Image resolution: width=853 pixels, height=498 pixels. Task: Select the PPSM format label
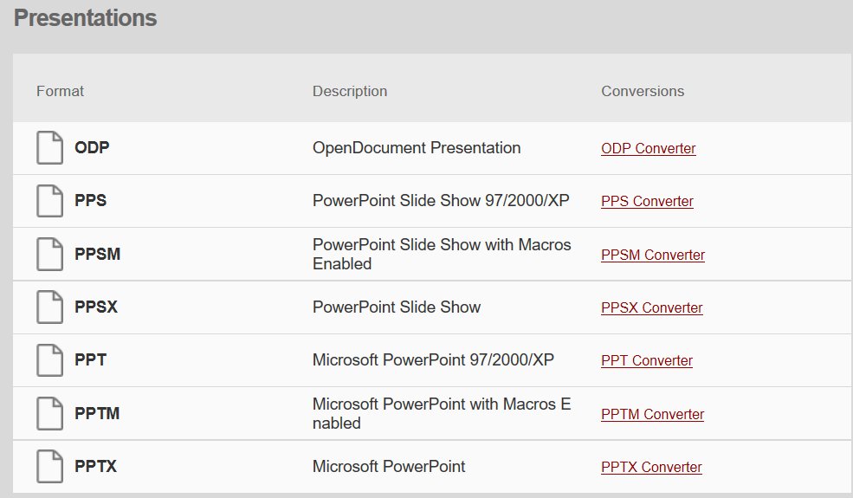(97, 254)
